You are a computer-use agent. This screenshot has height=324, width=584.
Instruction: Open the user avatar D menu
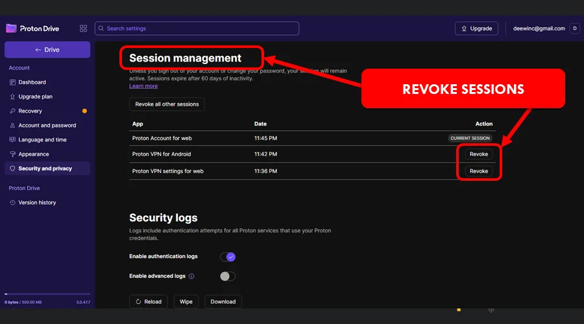coord(575,29)
